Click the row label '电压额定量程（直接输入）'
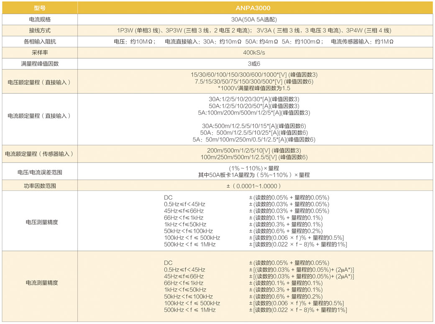Viewport: 435px width, 324px height. (39, 82)
